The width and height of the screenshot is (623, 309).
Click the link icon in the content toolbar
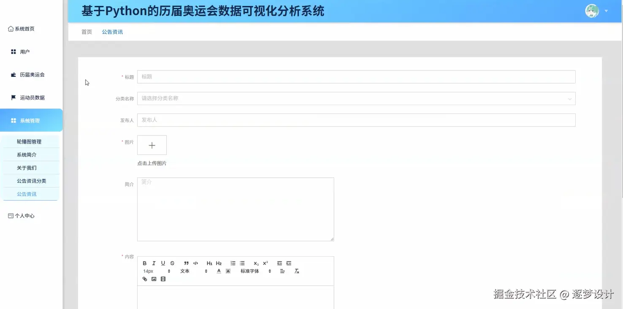(145, 279)
